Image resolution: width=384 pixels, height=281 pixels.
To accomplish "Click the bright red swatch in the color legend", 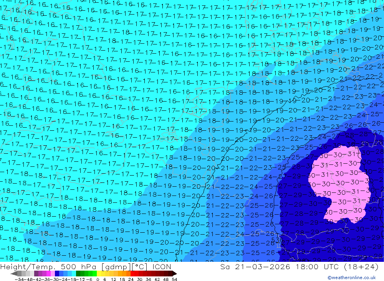I will coord(132,273).
